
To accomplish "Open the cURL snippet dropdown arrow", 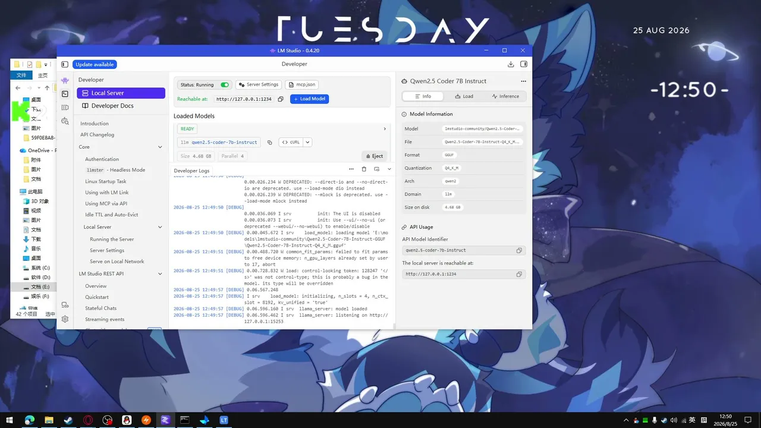I will coord(308,143).
